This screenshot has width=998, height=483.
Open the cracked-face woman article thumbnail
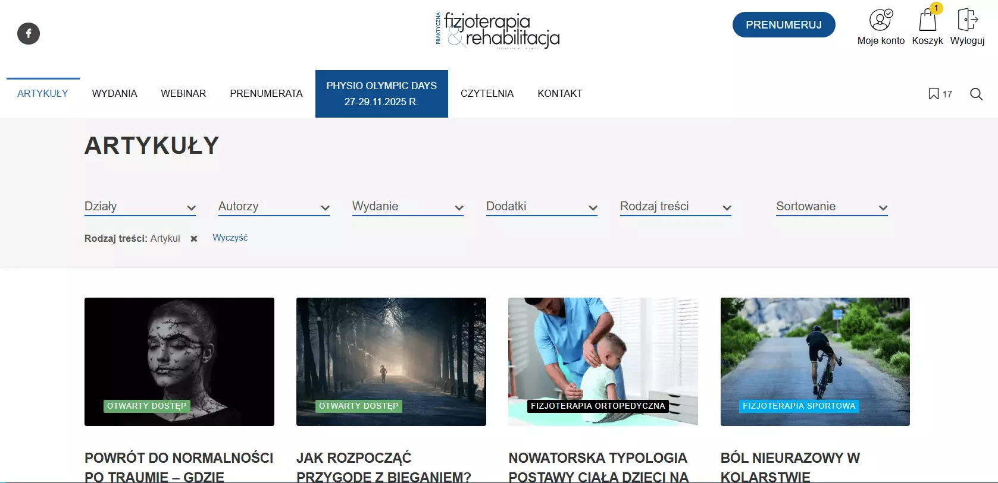179,361
